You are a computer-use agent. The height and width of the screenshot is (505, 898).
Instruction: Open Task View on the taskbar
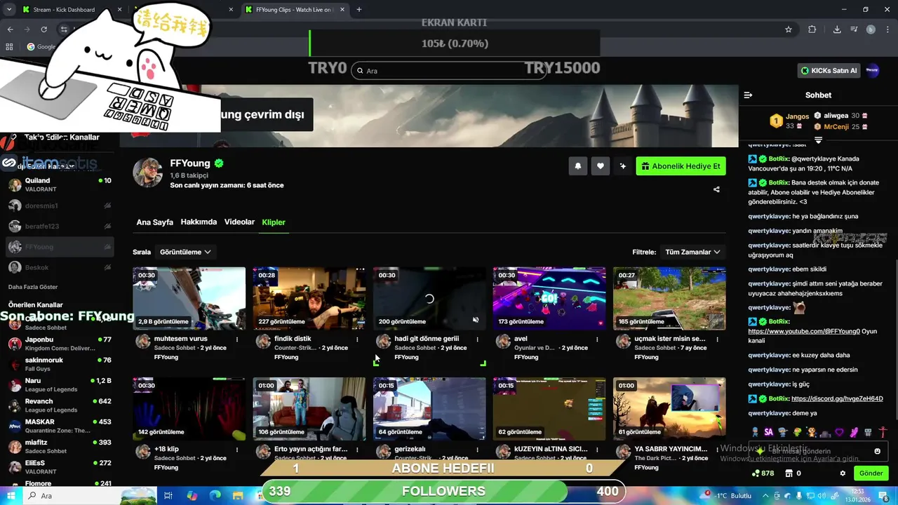pyautogui.click(x=168, y=496)
